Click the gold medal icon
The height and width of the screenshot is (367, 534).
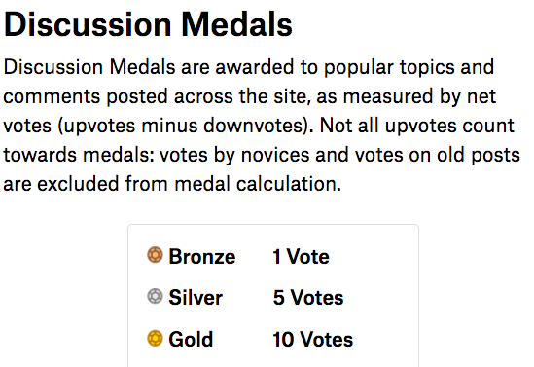point(155,338)
